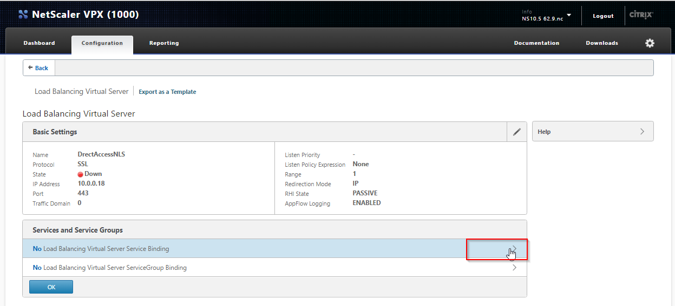Go back using the Back arrow button
675x306 pixels.
(x=38, y=68)
